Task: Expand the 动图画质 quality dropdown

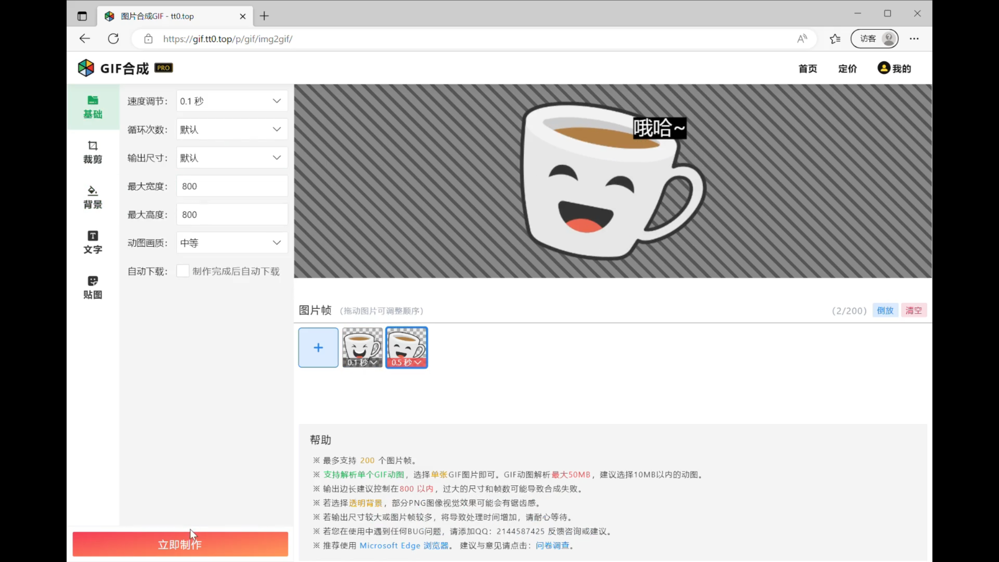Action: pos(232,243)
